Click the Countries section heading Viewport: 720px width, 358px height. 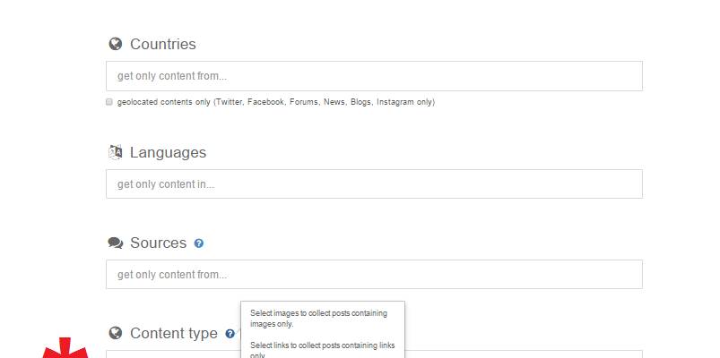point(162,44)
